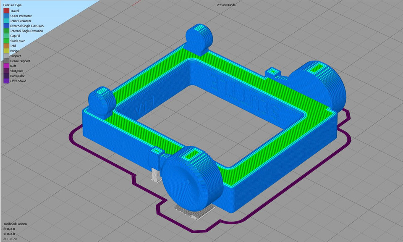The width and height of the screenshot is (403, 242).
Task: Click the red Travel feature icon
Action: (x=5, y=11)
